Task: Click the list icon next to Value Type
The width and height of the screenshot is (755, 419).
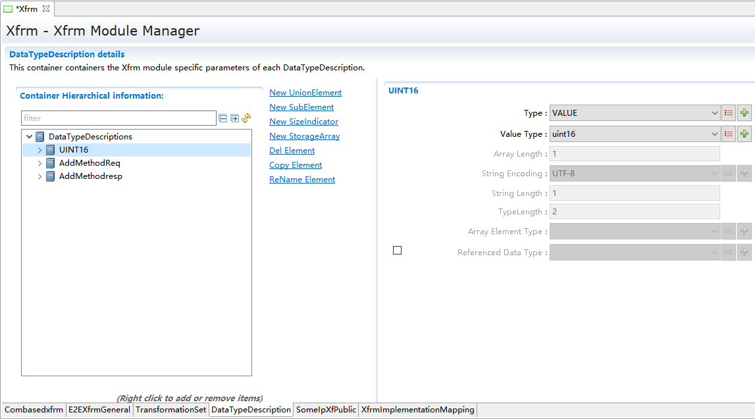Action: click(729, 134)
